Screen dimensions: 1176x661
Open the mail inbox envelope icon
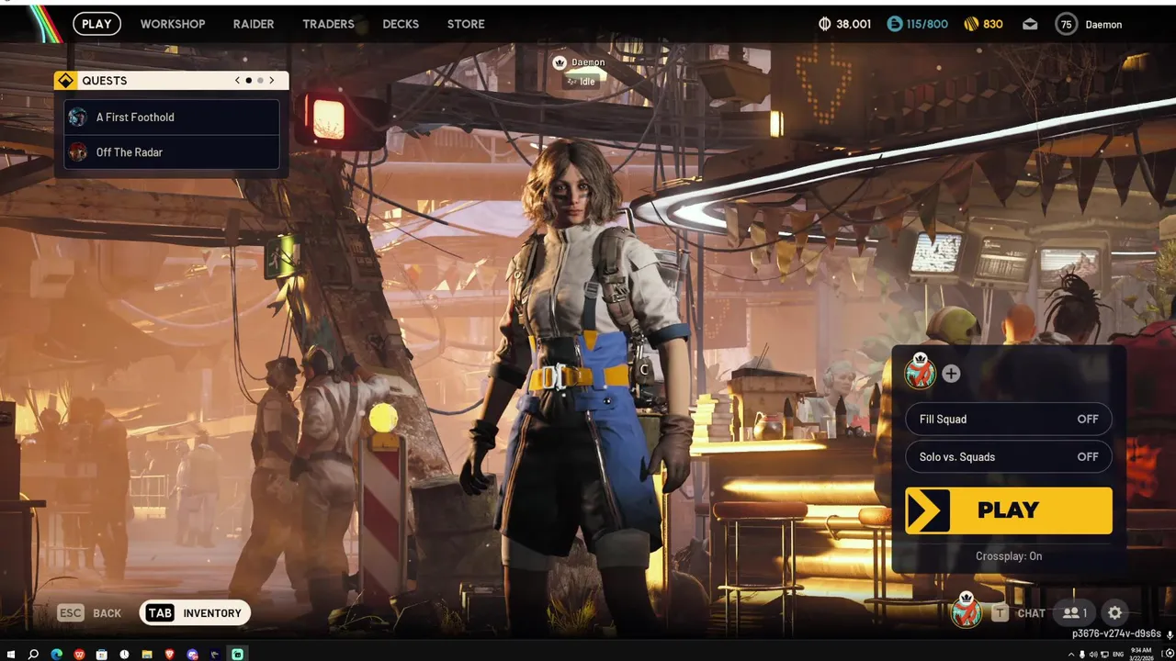click(1030, 25)
